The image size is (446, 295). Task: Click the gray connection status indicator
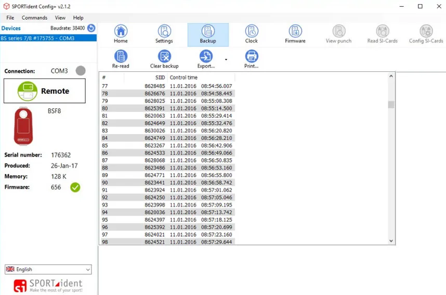click(81, 71)
